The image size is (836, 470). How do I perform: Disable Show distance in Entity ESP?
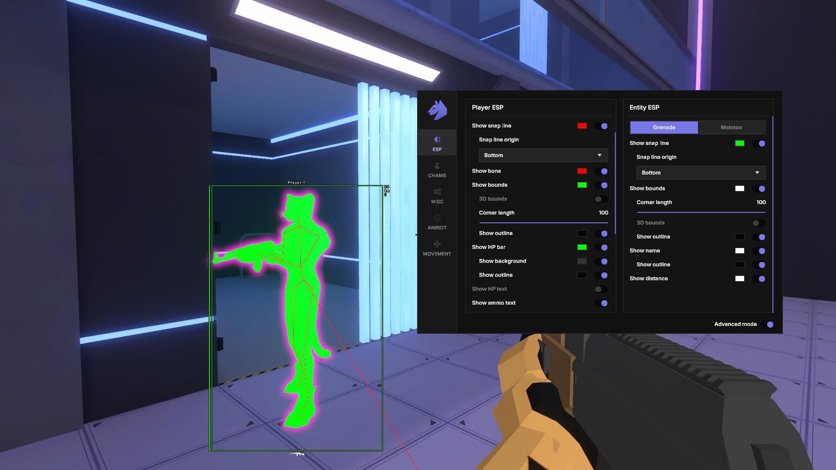point(761,279)
